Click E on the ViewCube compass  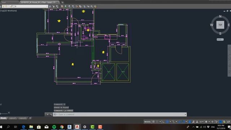[x=228, y=25]
